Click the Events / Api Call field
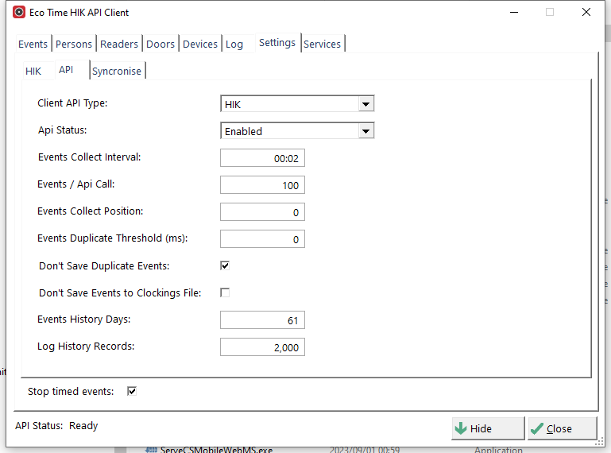This screenshot has width=611, height=453. coord(262,185)
